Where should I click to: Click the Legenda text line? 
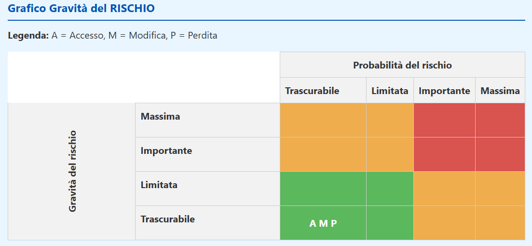click(x=112, y=36)
